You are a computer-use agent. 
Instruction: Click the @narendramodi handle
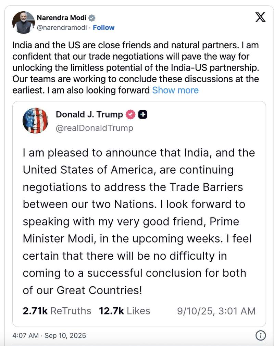pos(62,27)
